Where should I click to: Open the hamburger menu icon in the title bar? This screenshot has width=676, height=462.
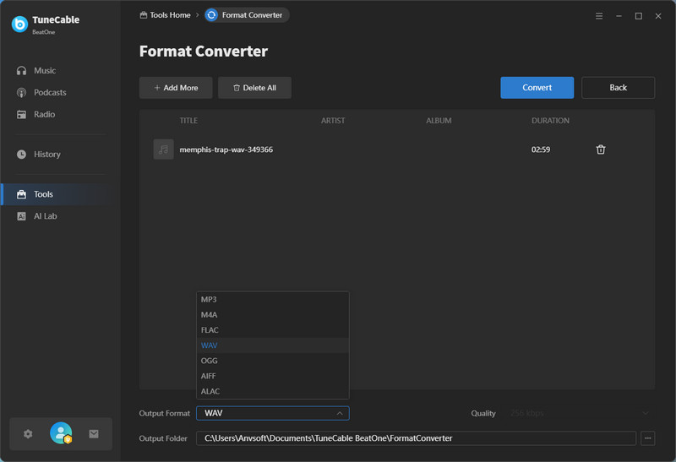pos(599,16)
